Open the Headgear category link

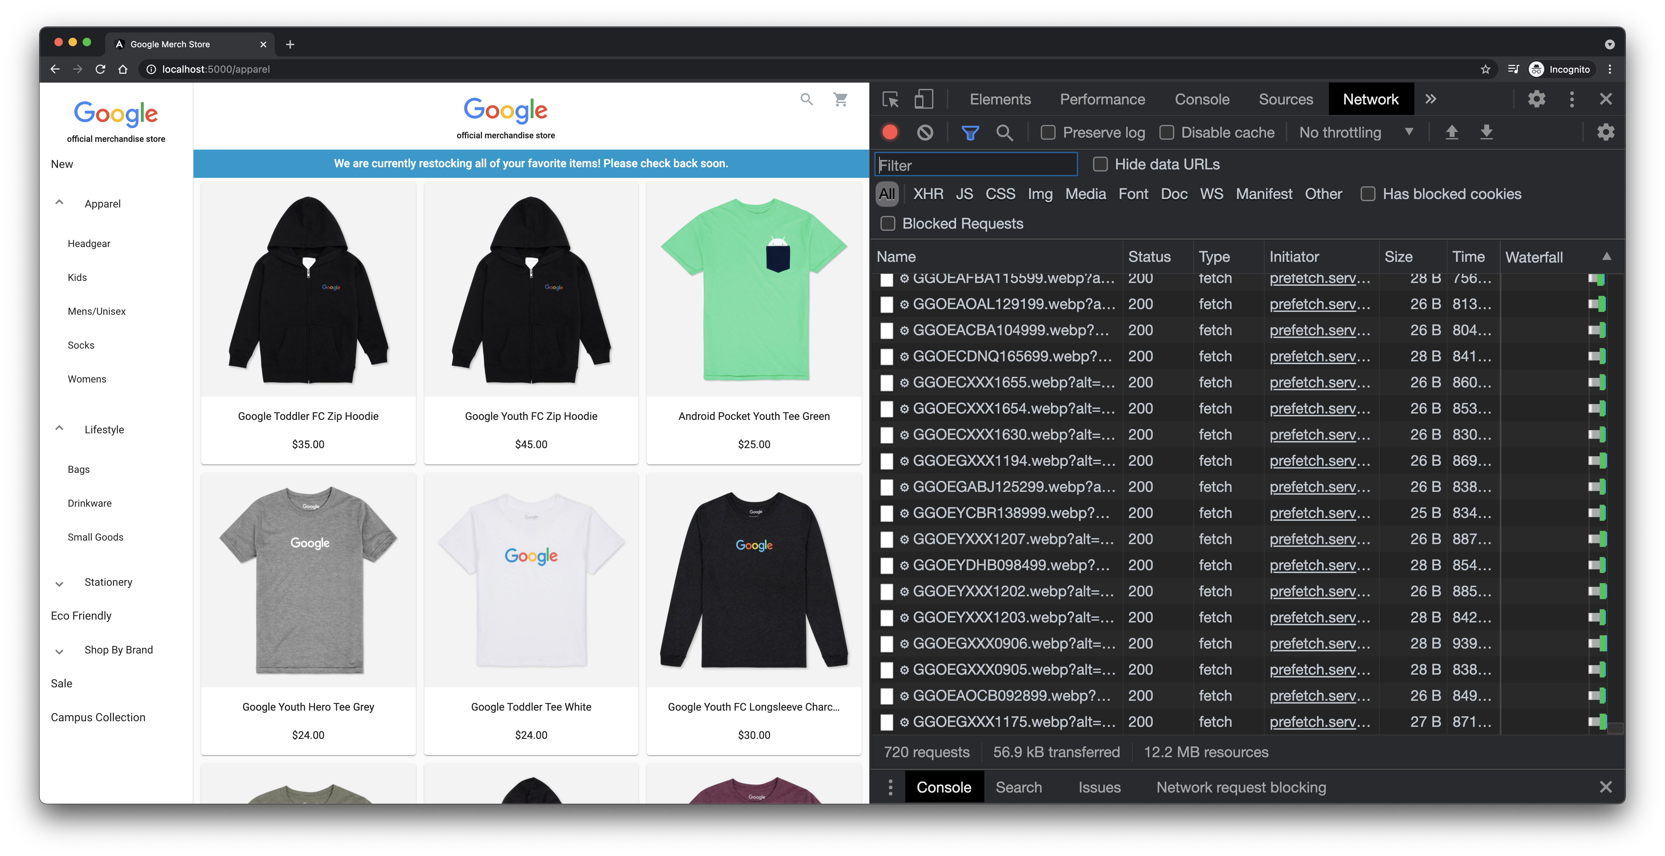[89, 243]
